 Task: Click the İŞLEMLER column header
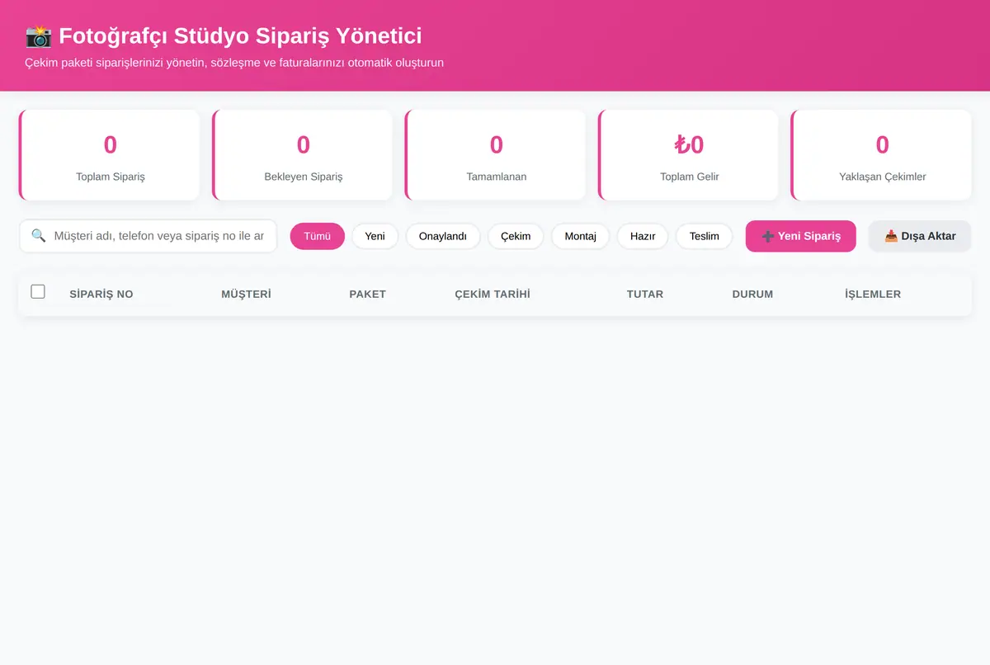pyautogui.click(x=873, y=294)
